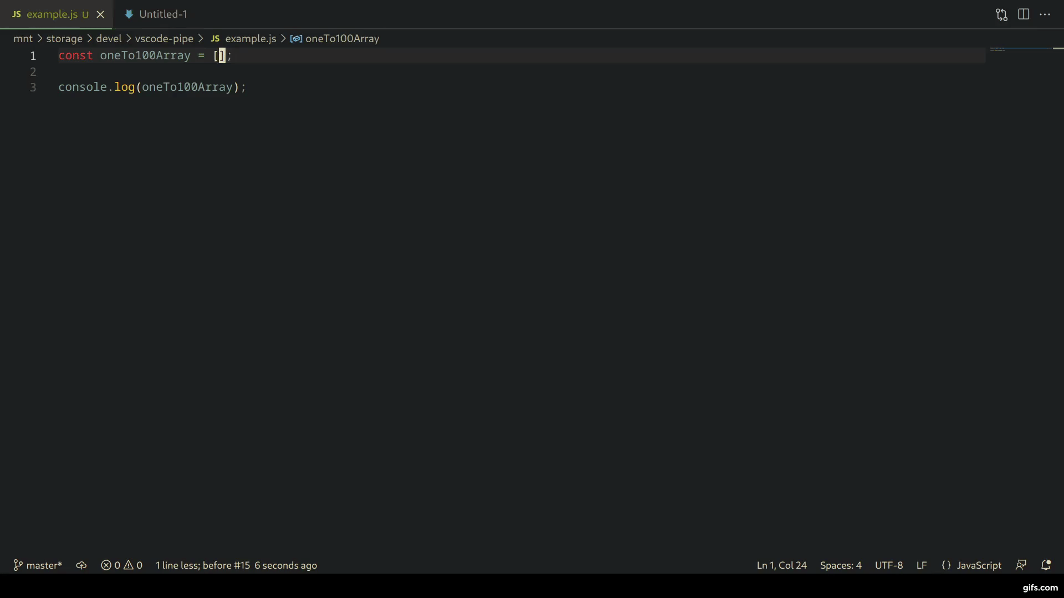
Task: Open the editor More Actions ellipsis menu
Action: point(1045,14)
